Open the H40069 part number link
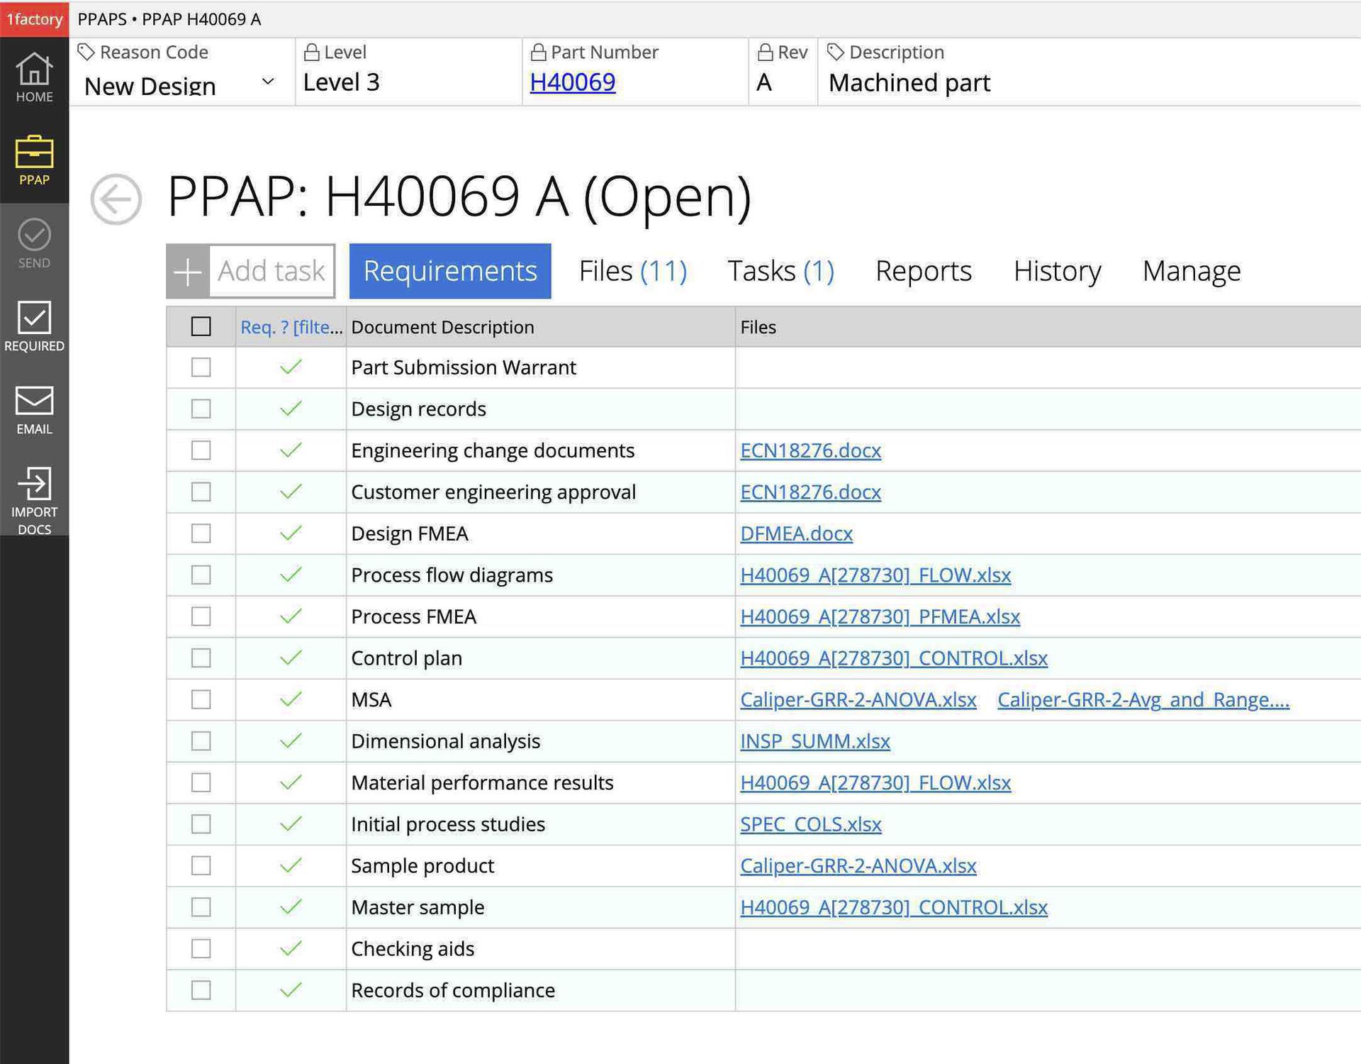 pos(572,82)
